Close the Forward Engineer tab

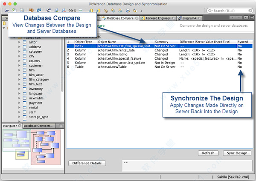(x=174, y=18)
